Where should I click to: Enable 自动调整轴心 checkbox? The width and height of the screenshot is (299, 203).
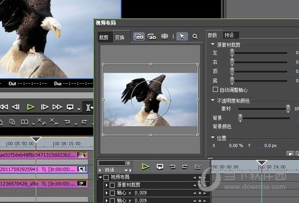(215, 89)
